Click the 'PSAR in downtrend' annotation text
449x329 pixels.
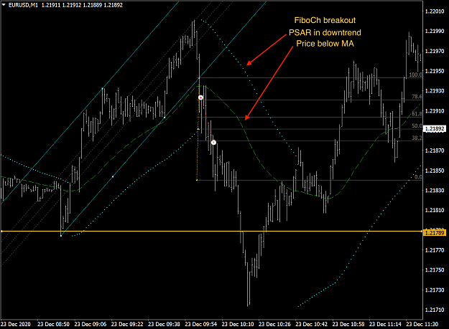click(x=325, y=32)
